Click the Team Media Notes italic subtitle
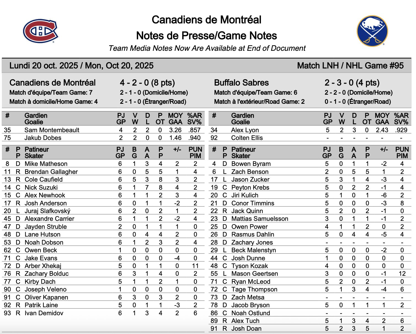This screenshot has height=334, width=416. pyautogui.click(x=207, y=48)
